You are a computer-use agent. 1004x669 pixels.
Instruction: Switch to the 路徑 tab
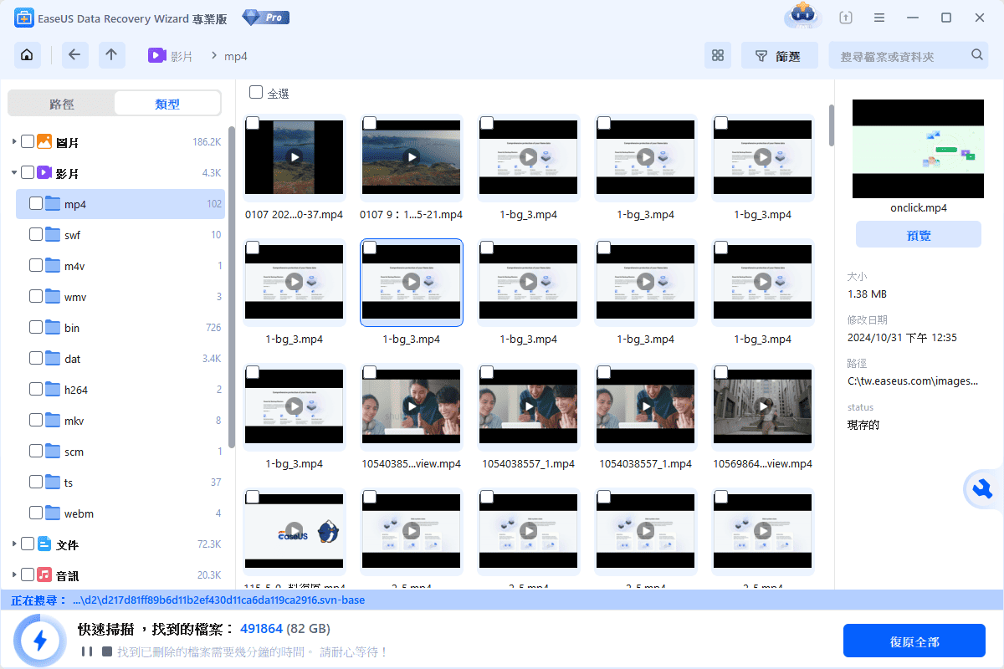click(62, 104)
